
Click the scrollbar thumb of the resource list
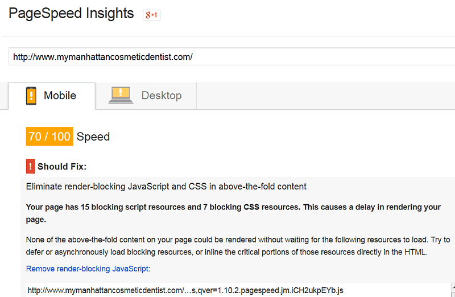coord(453,294)
